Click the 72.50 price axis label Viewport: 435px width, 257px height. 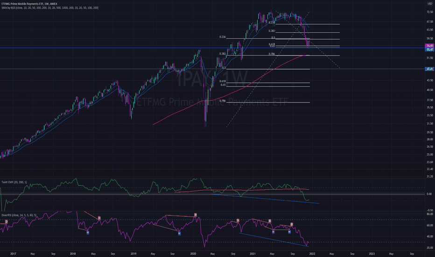[430, 12]
